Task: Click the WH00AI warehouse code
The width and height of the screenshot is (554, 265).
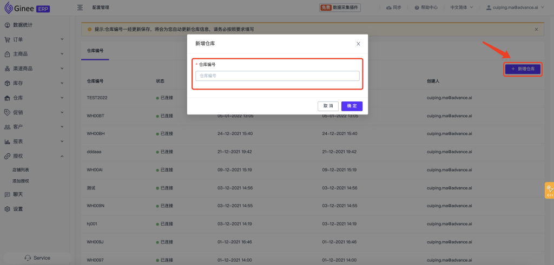Action: pos(95,170)
